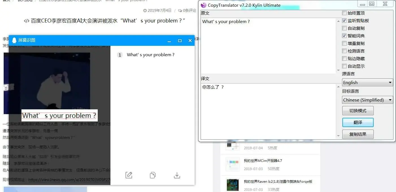Minimize the CopyTranslator window
Viewport: 396px width, 192px height.
[x=362, y=4]
